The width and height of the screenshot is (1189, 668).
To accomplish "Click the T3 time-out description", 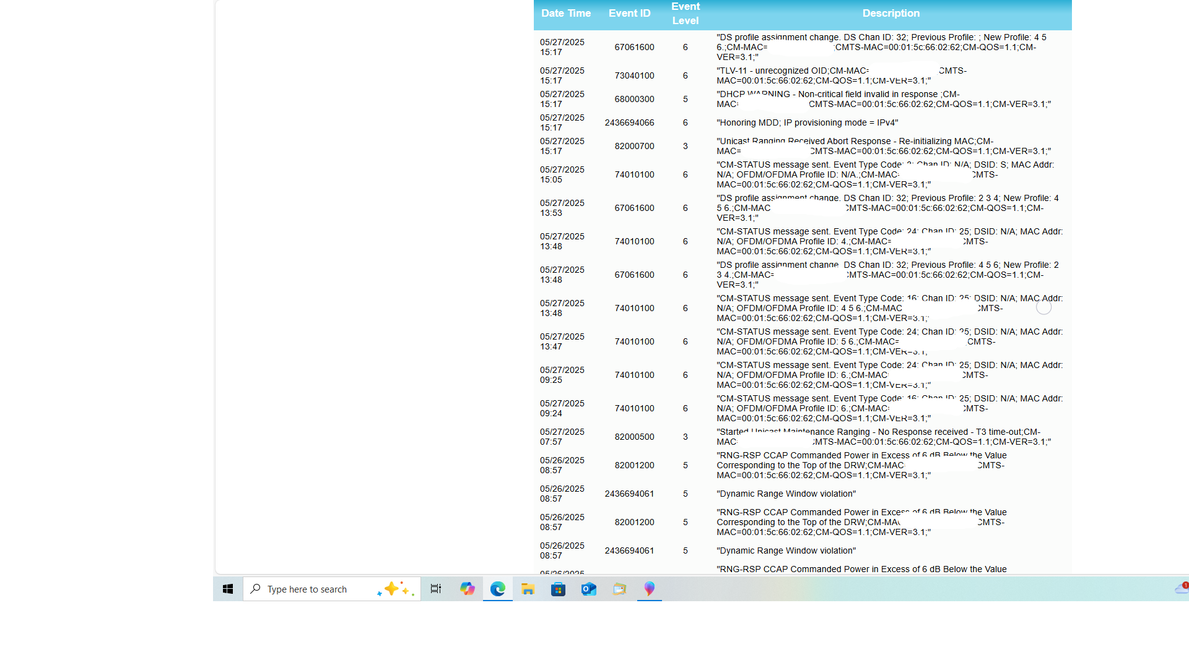I will tap(884, 437).
